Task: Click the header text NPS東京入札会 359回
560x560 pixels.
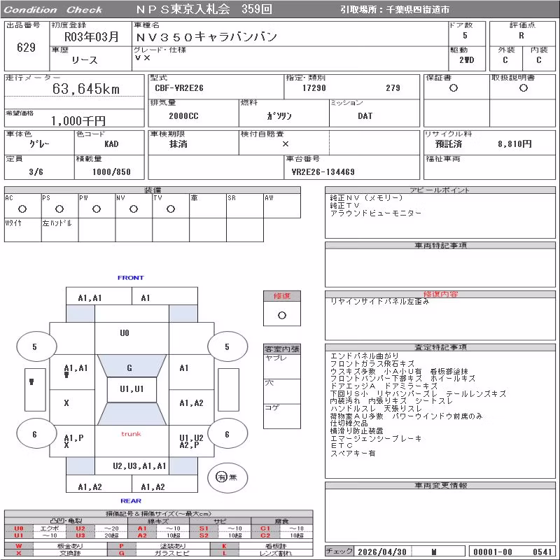Action: click(204, 9)
